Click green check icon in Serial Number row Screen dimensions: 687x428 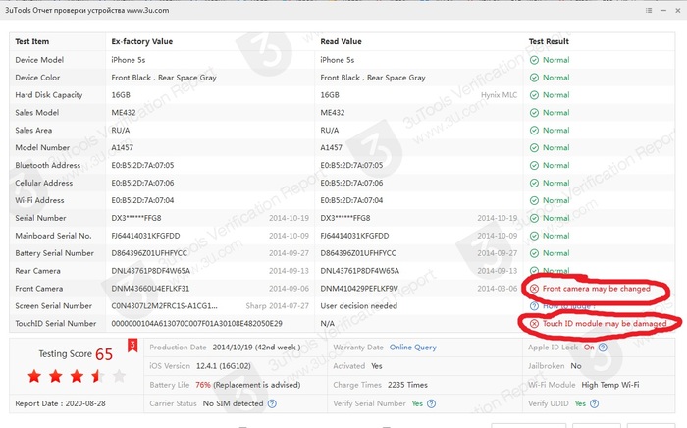pos(534,218)
